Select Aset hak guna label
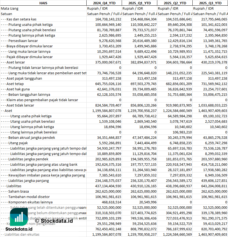Image resolution: width=228 pixels, height=237 pixels. click(18, 89)
